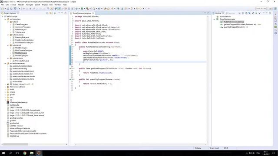The width and height of the screenshot is (278, 156).
Task: Select Reference.java in the tree
Action: (21, 29)
